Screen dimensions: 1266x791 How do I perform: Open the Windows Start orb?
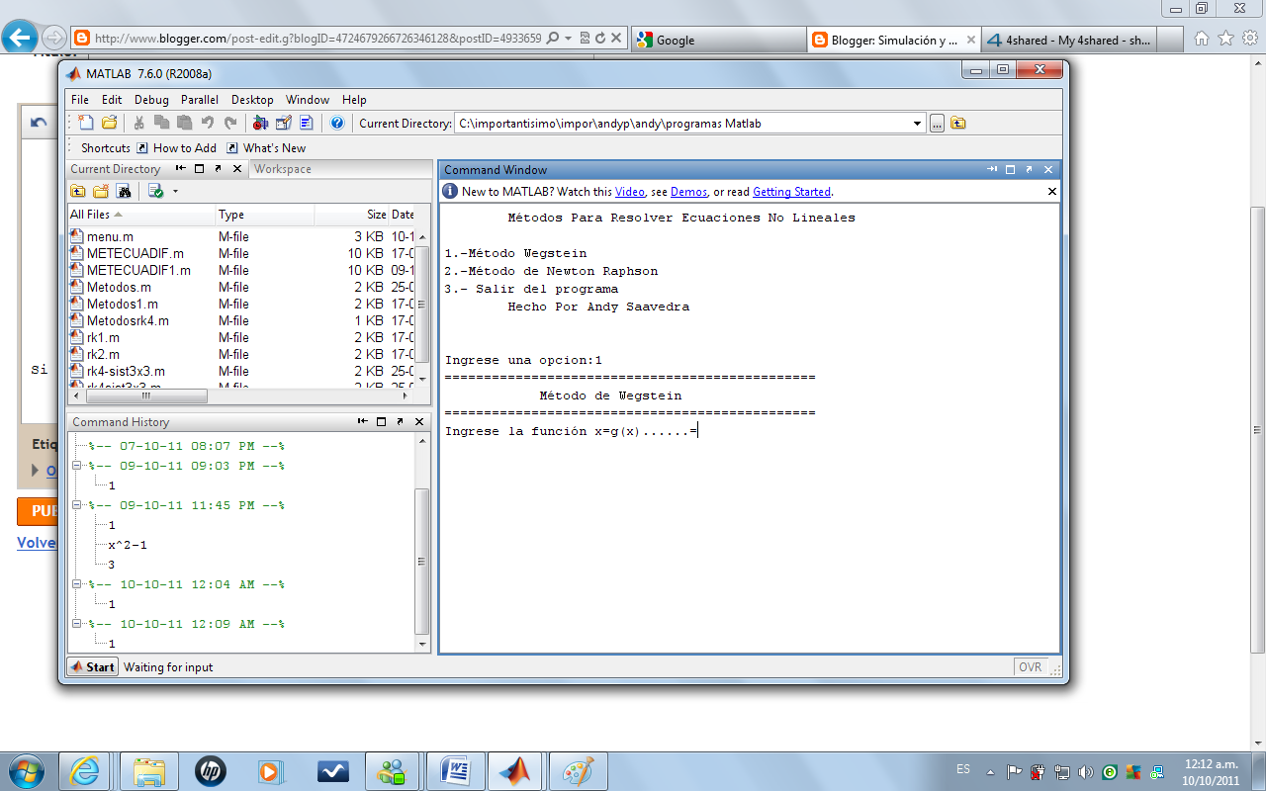[25, 770]
